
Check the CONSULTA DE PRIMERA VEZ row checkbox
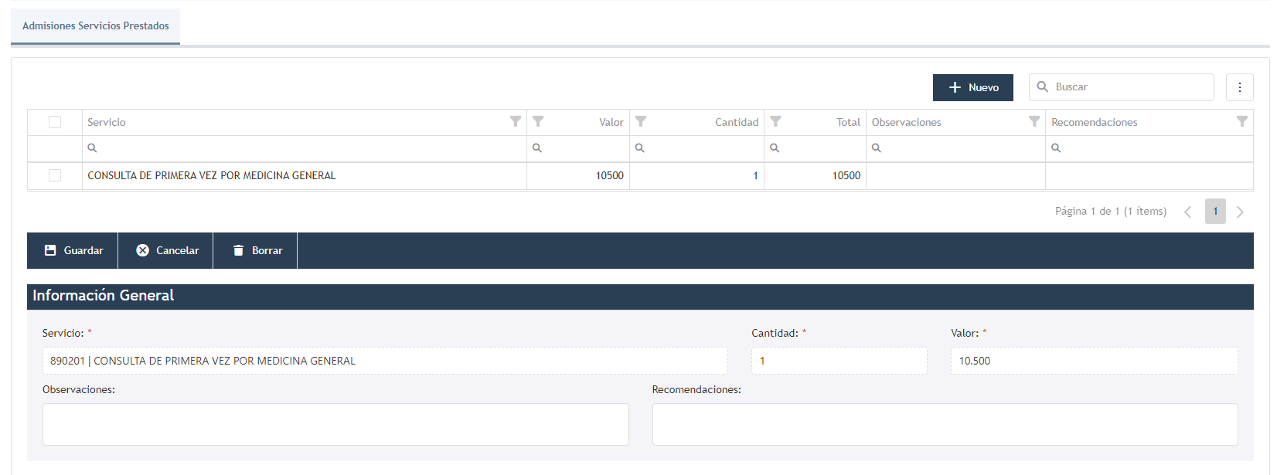point(55,175)
